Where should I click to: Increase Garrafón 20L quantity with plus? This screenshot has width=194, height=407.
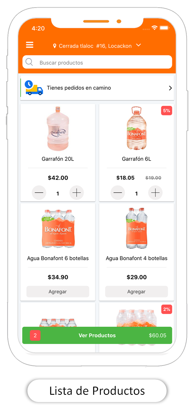click(76, 193)
